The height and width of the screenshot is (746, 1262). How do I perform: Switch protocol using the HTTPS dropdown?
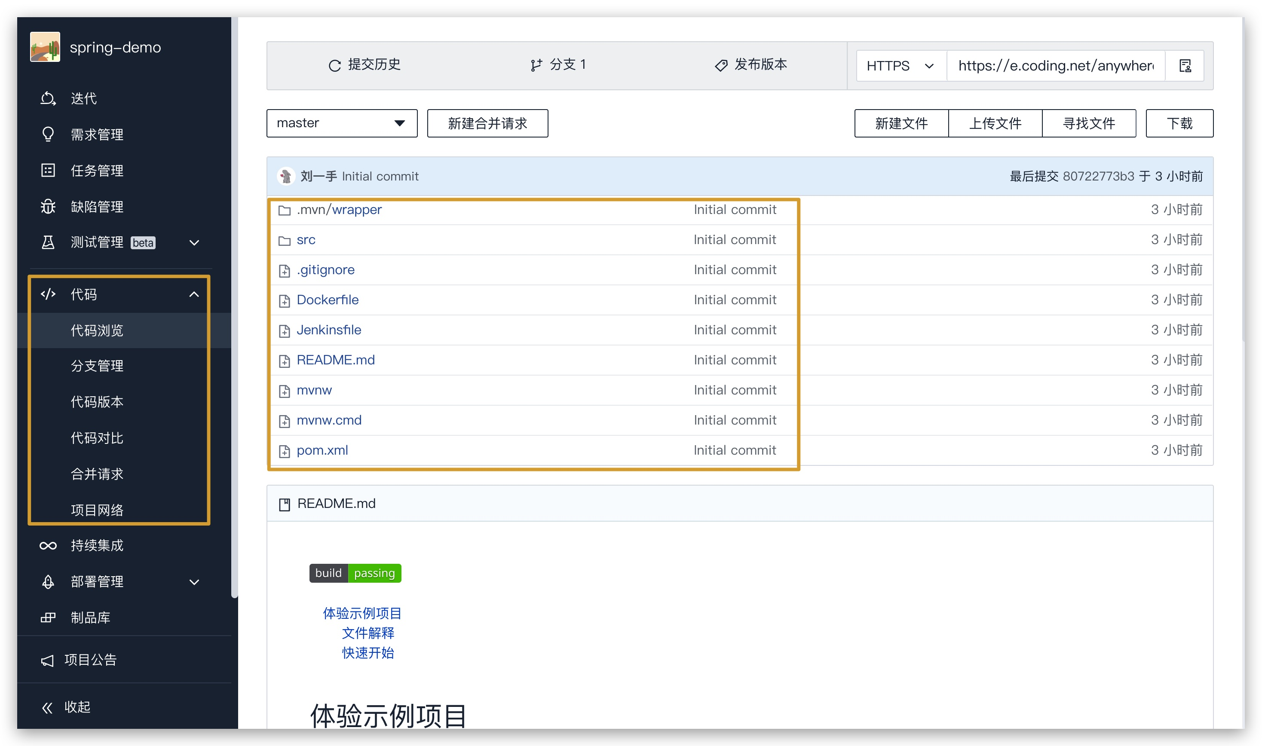click(x=900, y=65)
